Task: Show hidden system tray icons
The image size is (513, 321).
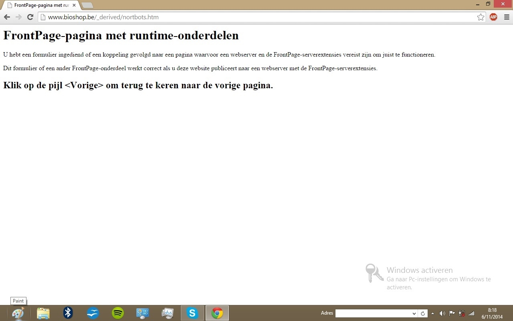Action: point(432,313)
